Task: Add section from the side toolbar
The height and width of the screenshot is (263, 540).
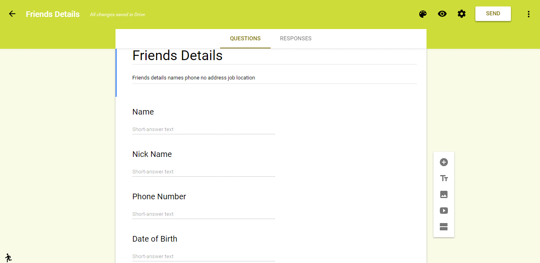Action: pyautogui.click(x=444, y=227)
